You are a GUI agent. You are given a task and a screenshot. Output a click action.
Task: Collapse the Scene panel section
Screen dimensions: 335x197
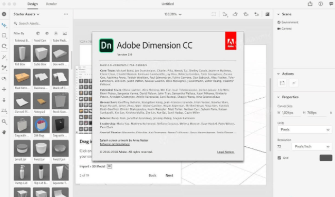point(279,14)
